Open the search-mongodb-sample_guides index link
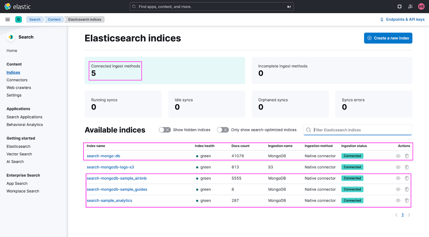This screenshot has width=429, height=237. (x=117, y=189)
